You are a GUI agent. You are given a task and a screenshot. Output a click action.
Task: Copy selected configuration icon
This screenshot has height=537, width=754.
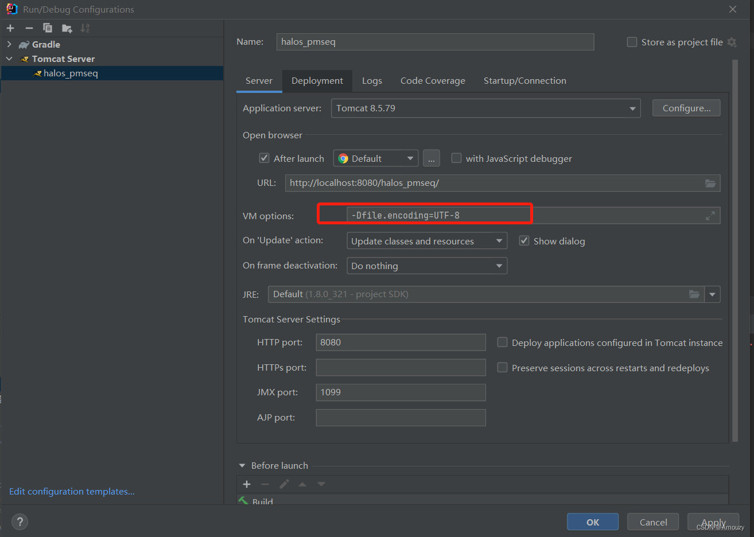tap(48, 28)
